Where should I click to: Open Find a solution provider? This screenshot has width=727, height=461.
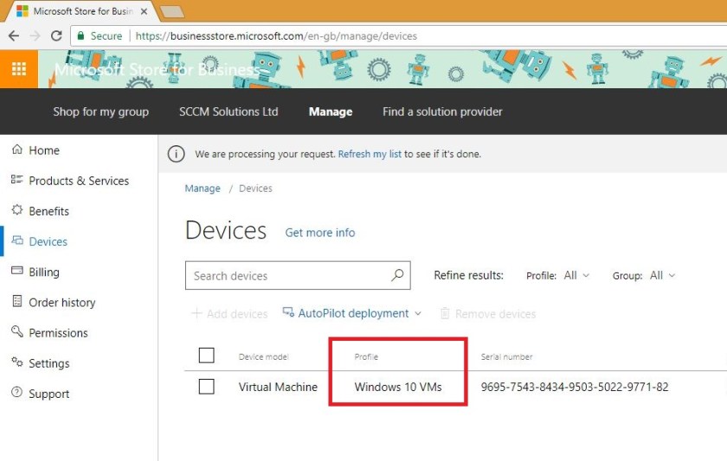442,112
